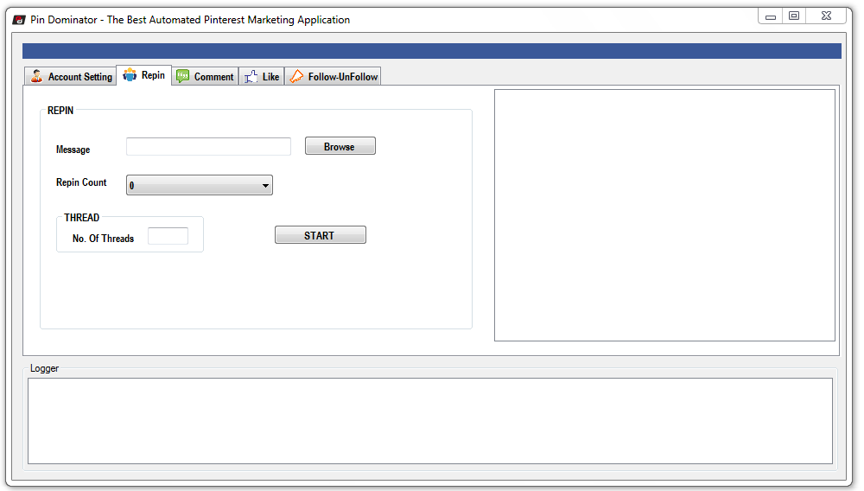Click the Like thumbs-up icon
Screen dimensions: 864x491
pos(251,77)
